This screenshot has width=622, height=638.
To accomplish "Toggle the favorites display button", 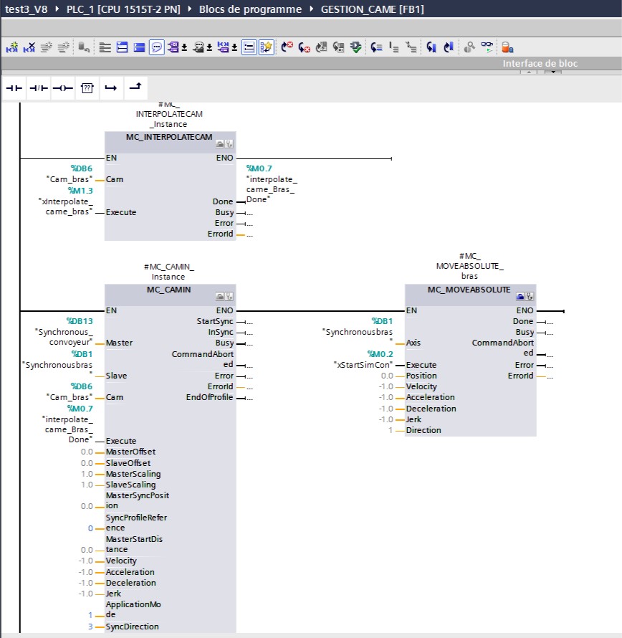I will 267,48.
